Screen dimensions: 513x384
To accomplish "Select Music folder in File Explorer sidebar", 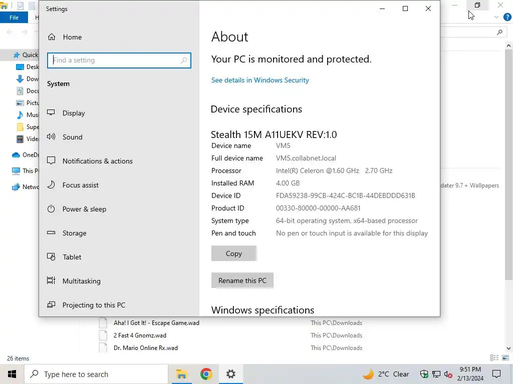I will click(28, 115).
